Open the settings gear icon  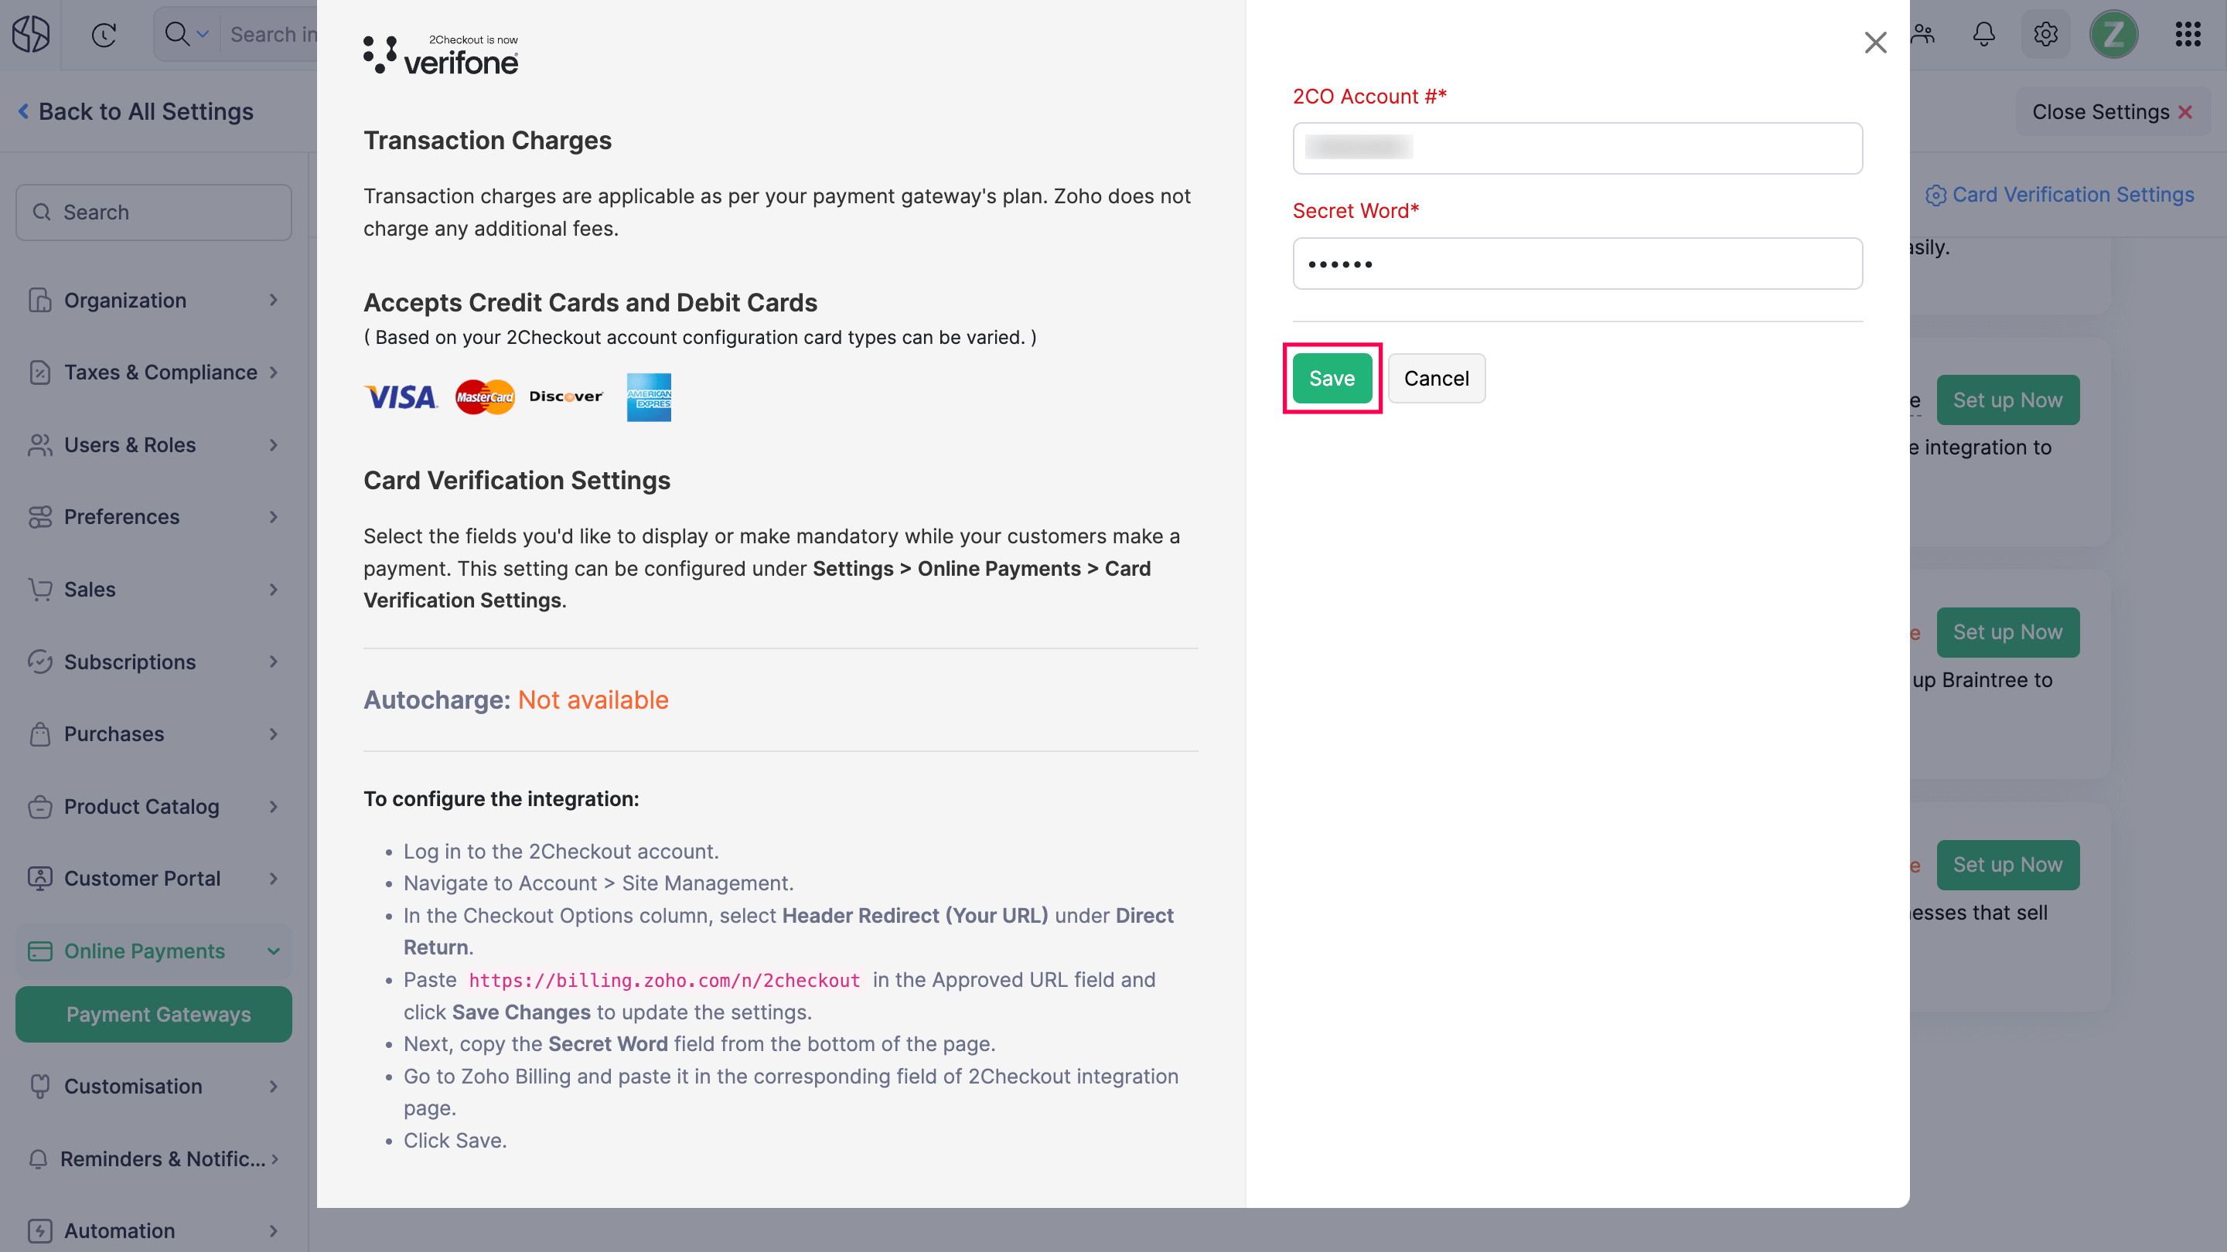click(x=2045, y=35)
